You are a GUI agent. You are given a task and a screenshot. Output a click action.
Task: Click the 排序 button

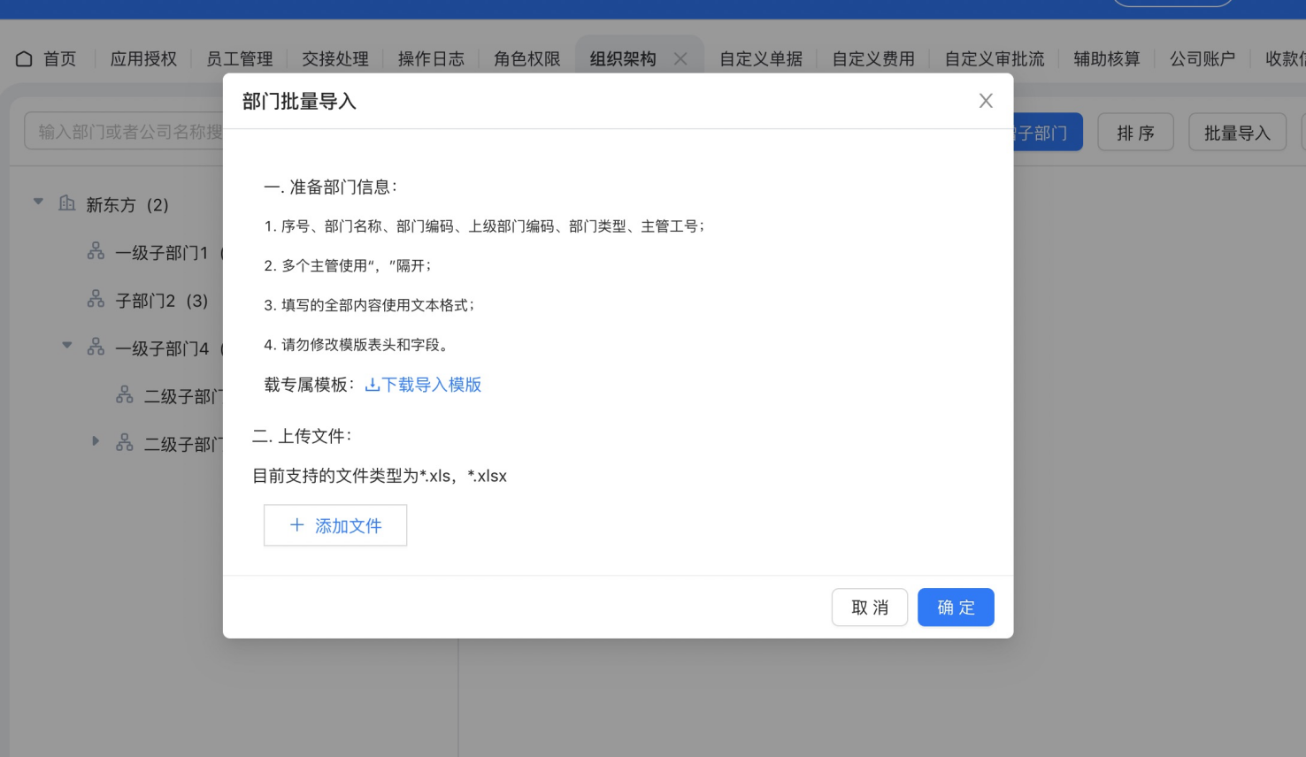(1135, 133)
